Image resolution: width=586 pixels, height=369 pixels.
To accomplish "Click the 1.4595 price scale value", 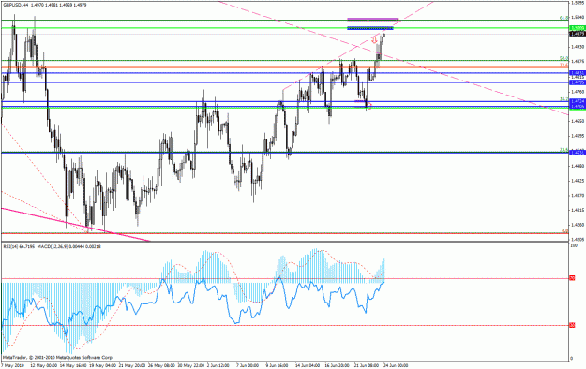I will [x=578, y=136].
